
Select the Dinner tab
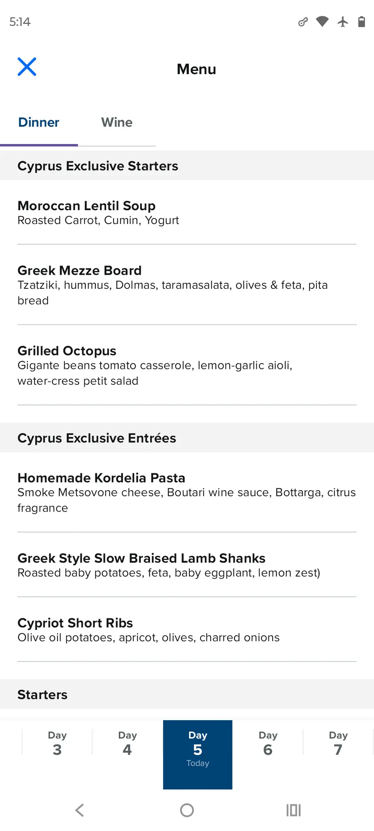[39, 123]
